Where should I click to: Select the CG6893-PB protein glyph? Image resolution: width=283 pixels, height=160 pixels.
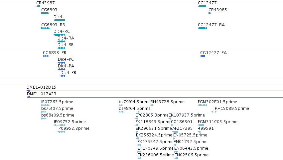click(46, 56)
